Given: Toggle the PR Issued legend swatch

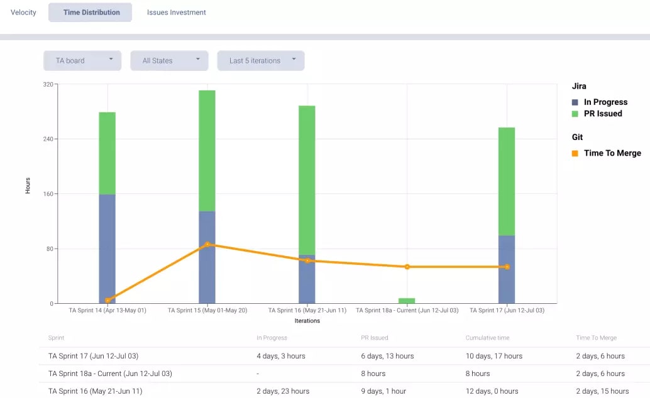Looking at the screenshot, I should tap(575, 114).
